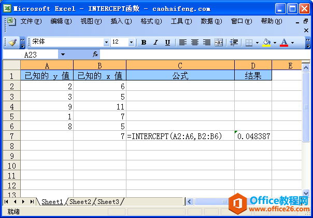The height and width of the screenshot is (218, 313).
Task: Select row 7 header
Action: click(11, 136)
